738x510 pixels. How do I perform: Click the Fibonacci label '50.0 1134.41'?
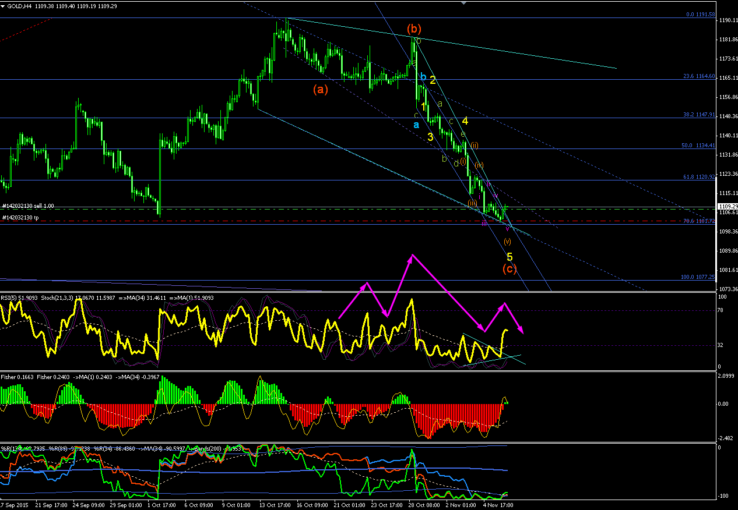(x=699, y=146)
